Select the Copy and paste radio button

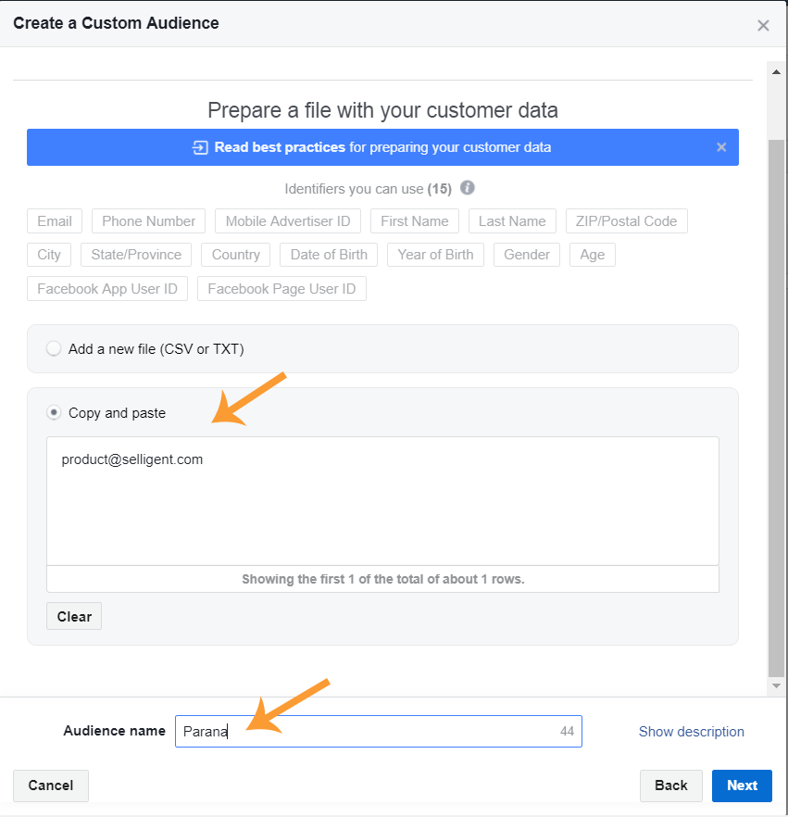pos(54,413)
